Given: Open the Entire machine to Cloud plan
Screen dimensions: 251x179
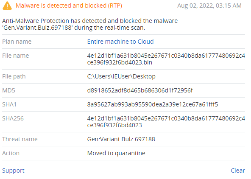Looking at the screenshot, I should point(120,42).
